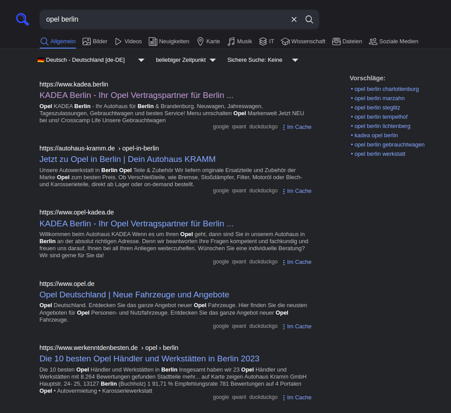Click suggestion opel berlin gebrauchtwagen
Screen dimensions: 451x413
pos(389,145)
